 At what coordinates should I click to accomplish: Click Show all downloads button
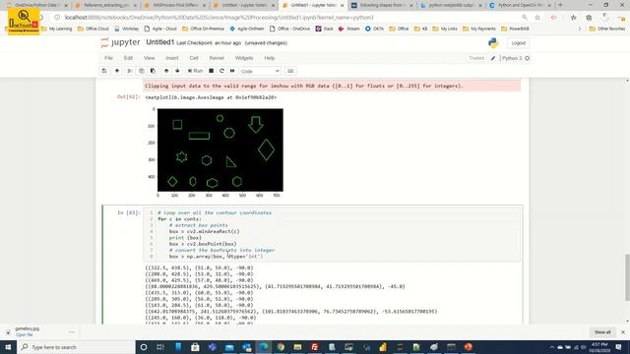[602, 332]
